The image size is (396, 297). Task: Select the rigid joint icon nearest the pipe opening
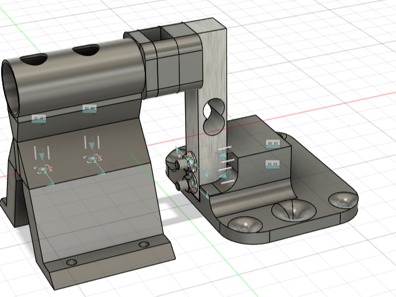39,119
